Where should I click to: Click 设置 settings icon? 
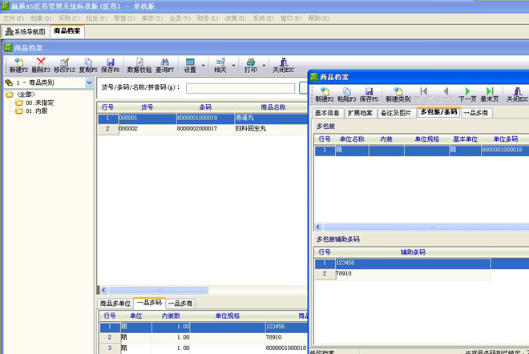click(190, 65)
